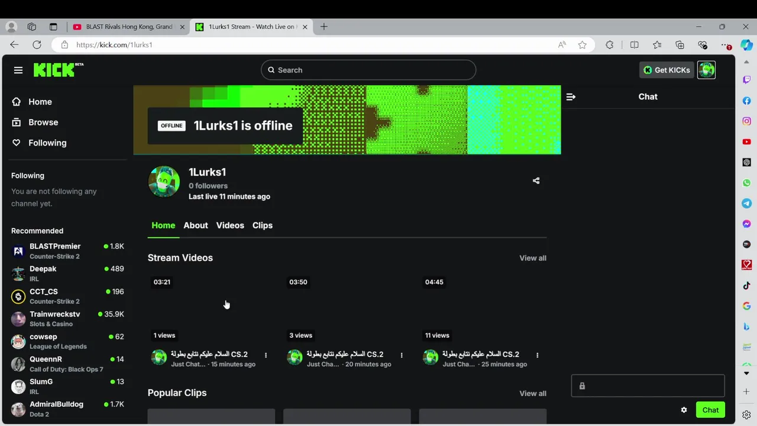The height and width of the screenshot is (426, 757).
Task: Open Facebook in the Edge sidebar
Action: pyautogui.click(x=747, y=101)
